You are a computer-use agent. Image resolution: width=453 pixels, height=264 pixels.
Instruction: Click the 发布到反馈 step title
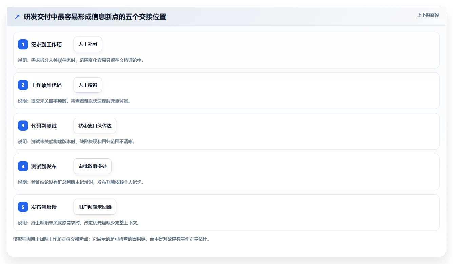click(44, 207)
